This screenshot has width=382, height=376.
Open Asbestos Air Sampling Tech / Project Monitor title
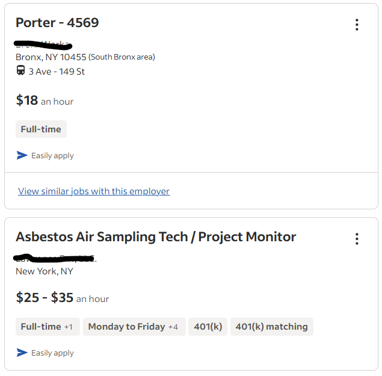[156, 237]
